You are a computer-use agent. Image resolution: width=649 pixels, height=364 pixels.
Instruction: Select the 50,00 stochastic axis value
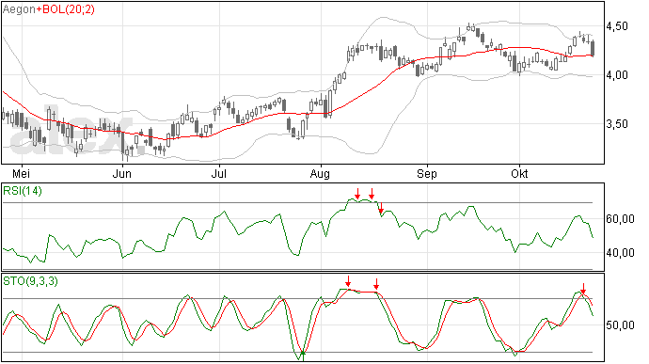tap(620, 325)
